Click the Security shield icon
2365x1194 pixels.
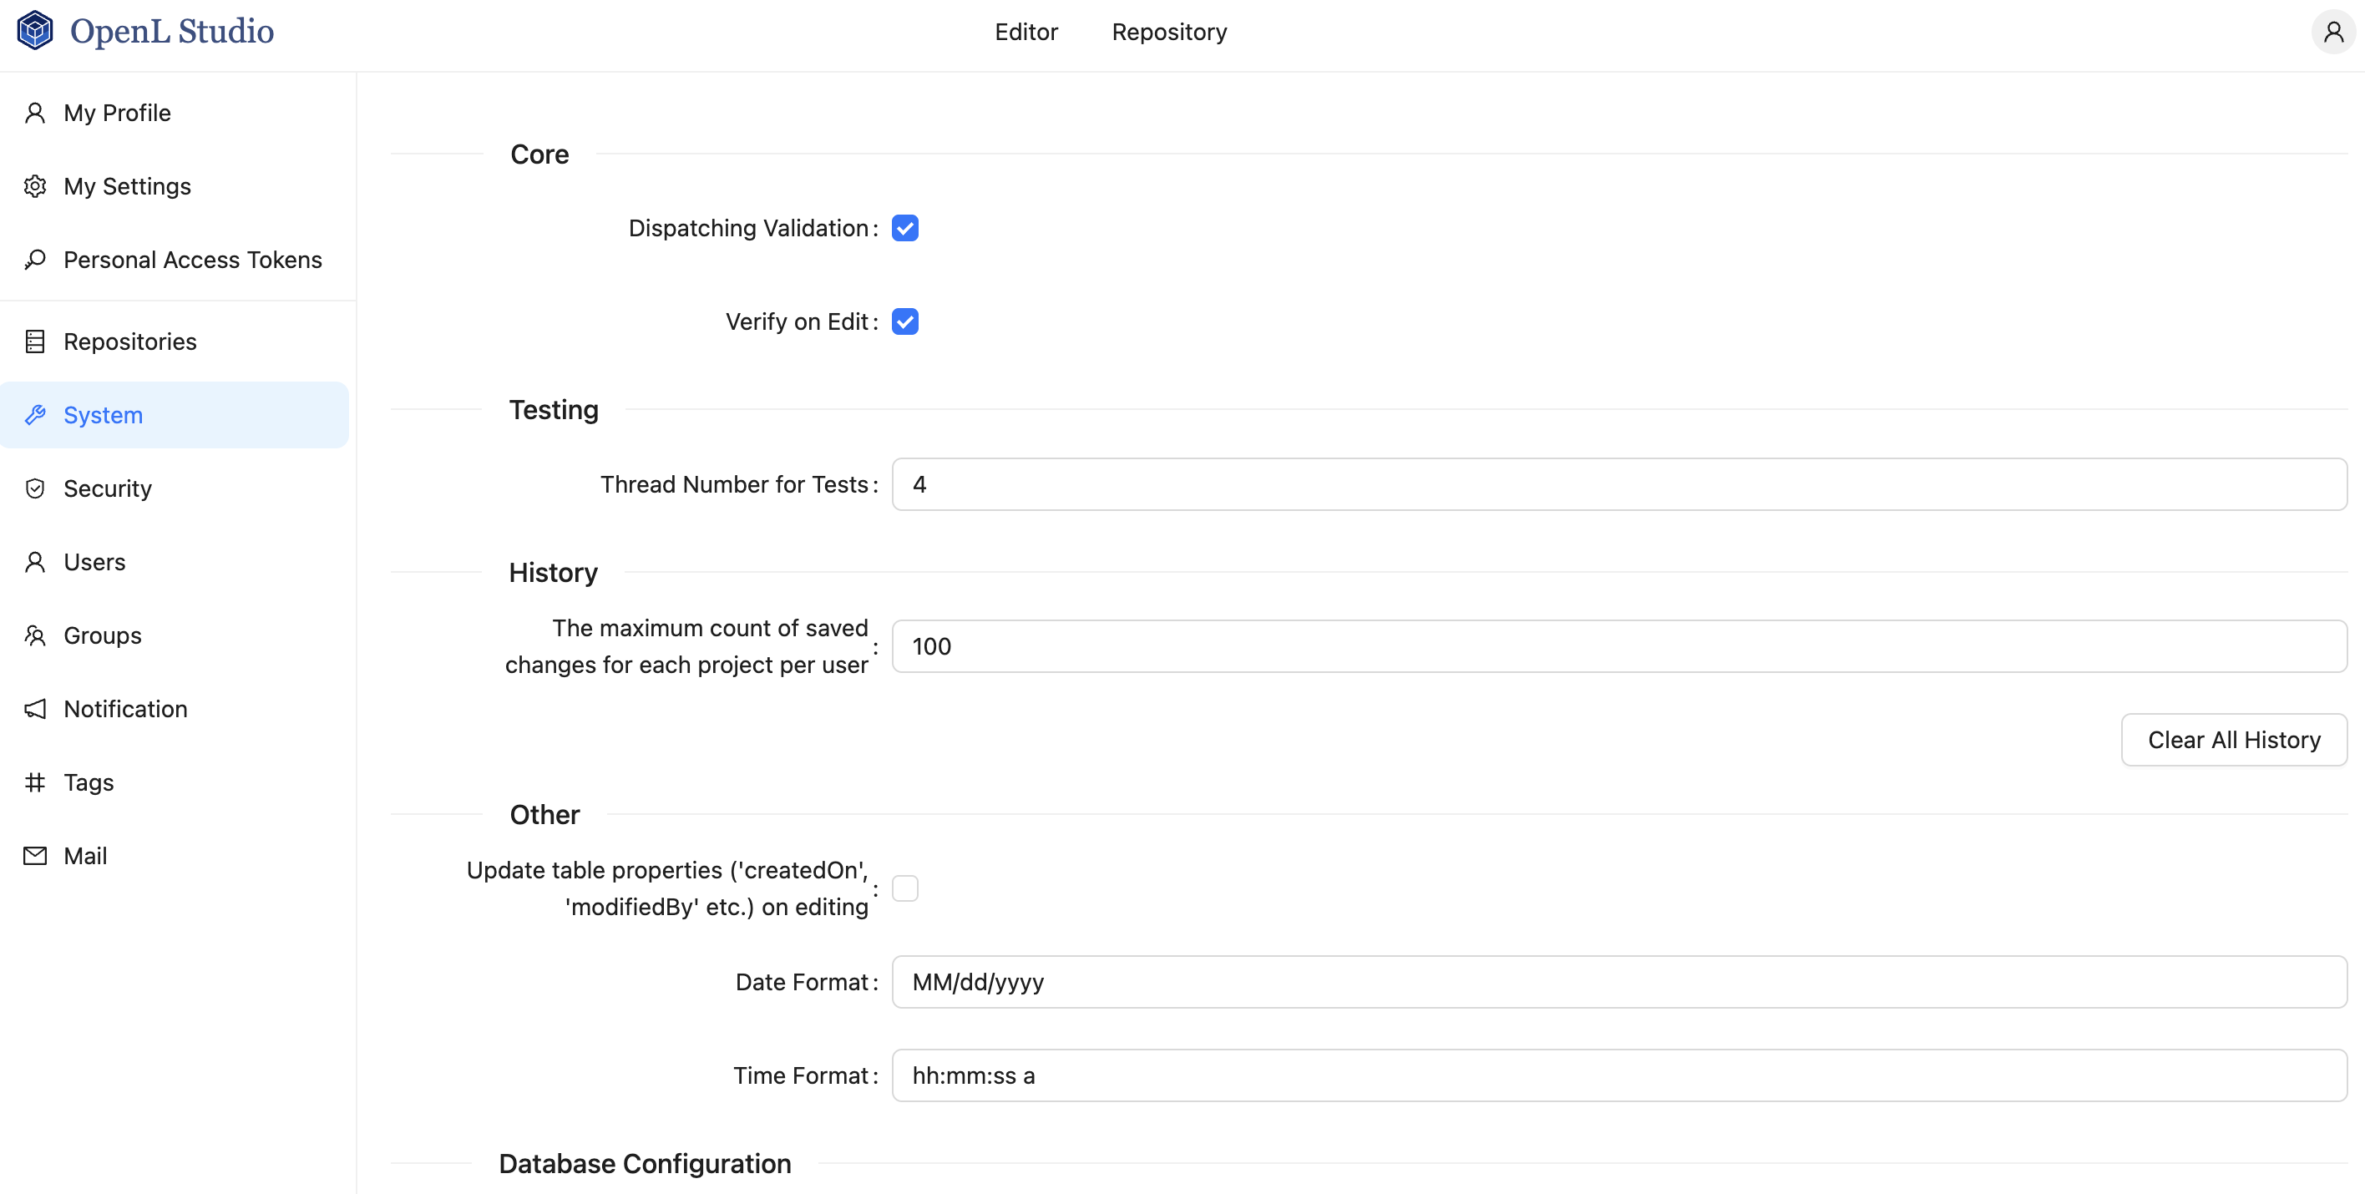click(35, 488)
